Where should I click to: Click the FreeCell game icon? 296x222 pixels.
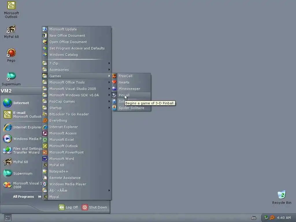point(114,76)
